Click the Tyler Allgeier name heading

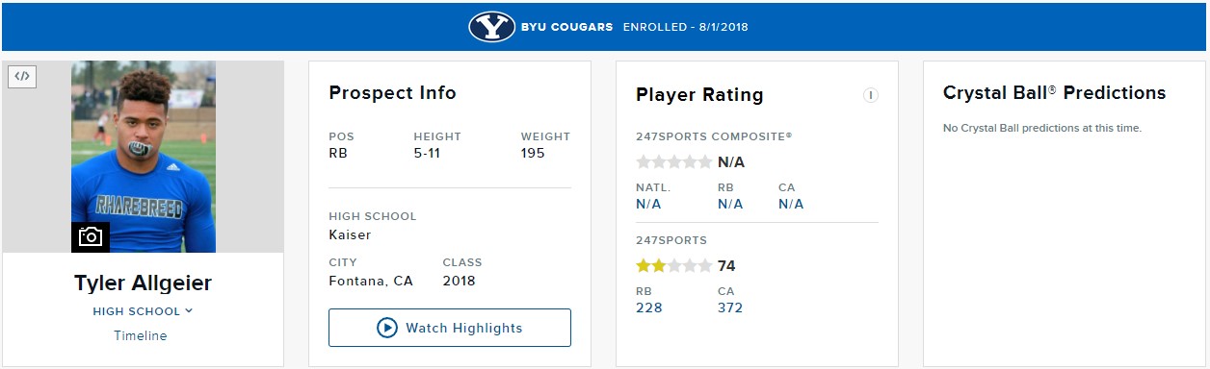pos(143,283)
